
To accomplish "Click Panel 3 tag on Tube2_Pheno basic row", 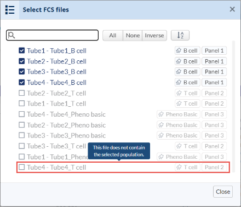I will tap(214, 125).
